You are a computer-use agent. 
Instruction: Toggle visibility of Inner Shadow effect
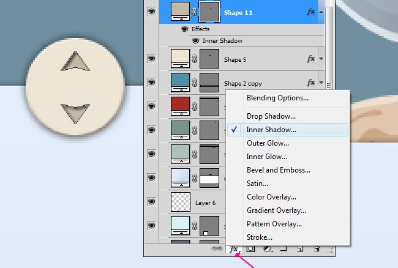(x=196, y=40)
